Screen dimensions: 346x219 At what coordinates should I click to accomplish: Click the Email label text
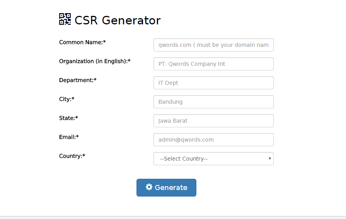69,137
